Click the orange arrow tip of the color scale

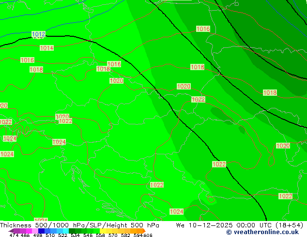[144, 231]
